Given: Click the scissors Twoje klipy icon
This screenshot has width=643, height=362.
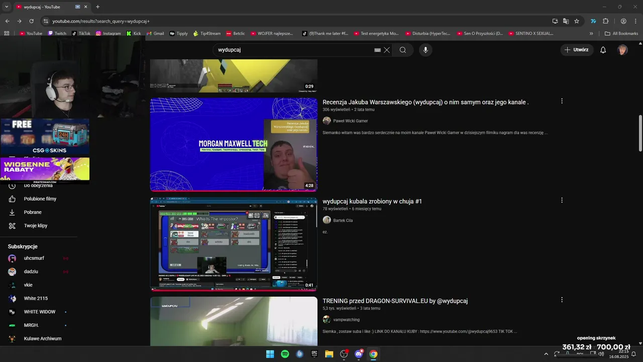Looking at the screenshot, I should pyautogui.click(x=12, y=226).
